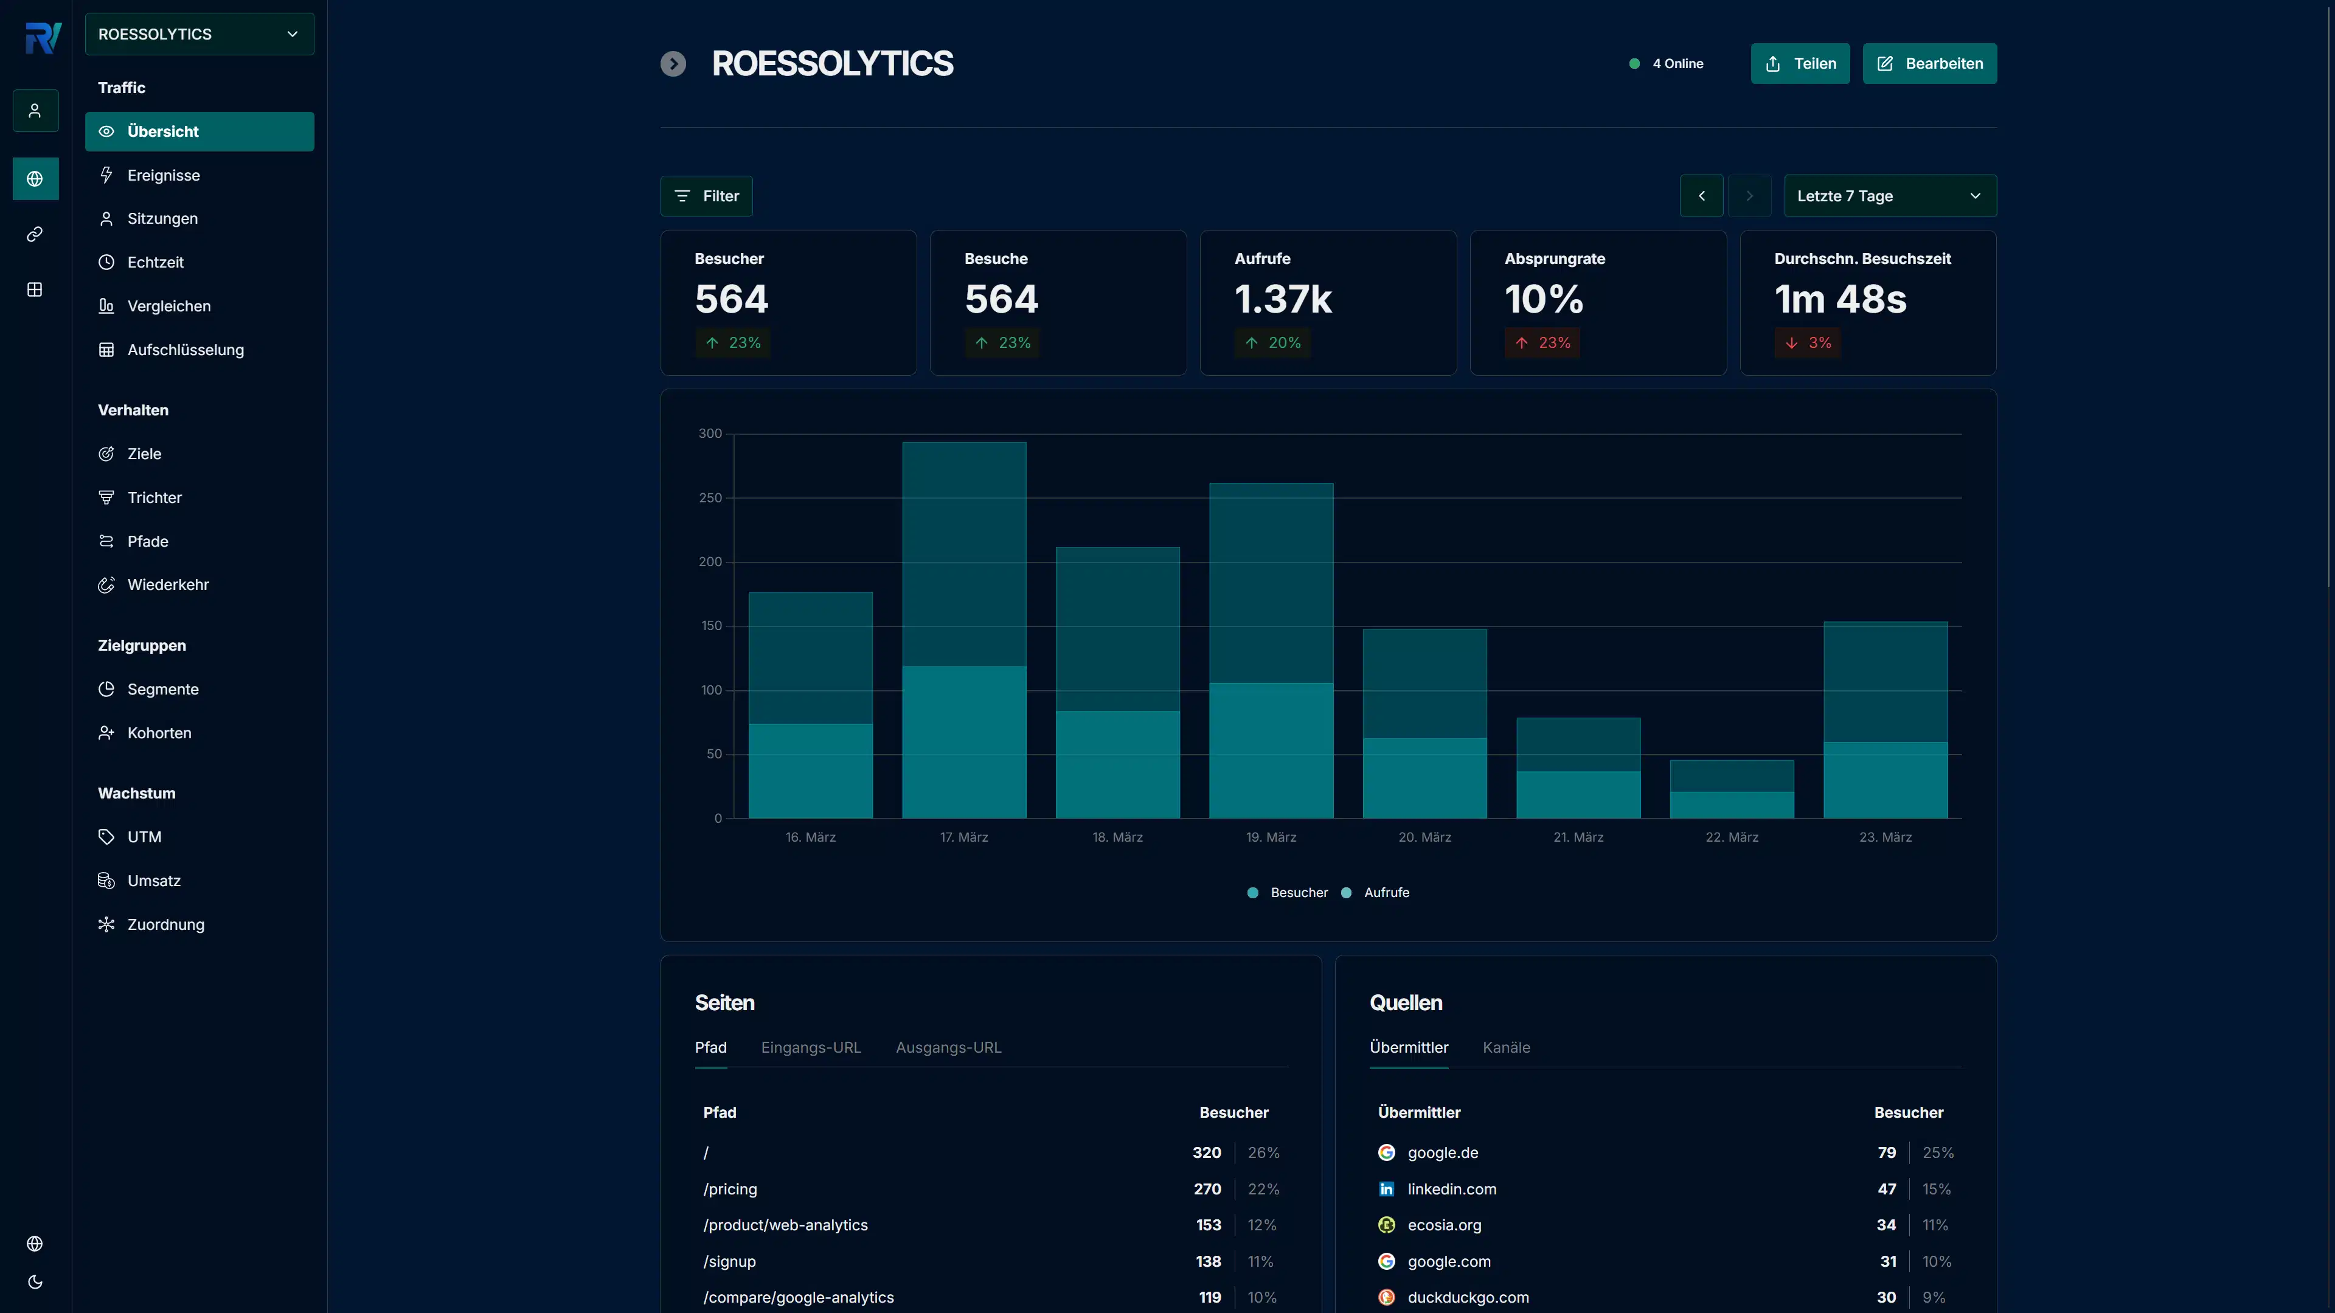The height and width of the screenshot is (1313, 2335).
Task: Click the green 23% change badge under Besucher
Action: click(734, 342)
